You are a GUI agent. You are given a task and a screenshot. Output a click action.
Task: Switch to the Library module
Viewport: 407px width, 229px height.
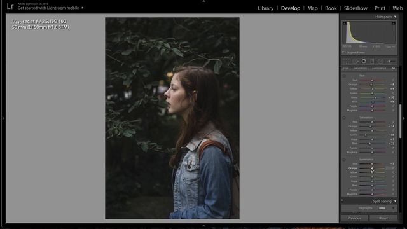266,8
